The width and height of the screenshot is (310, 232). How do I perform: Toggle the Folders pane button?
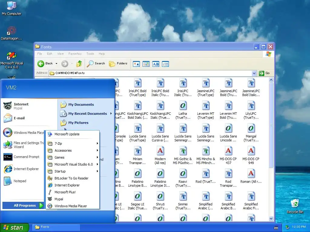click(x=118, y=63)
